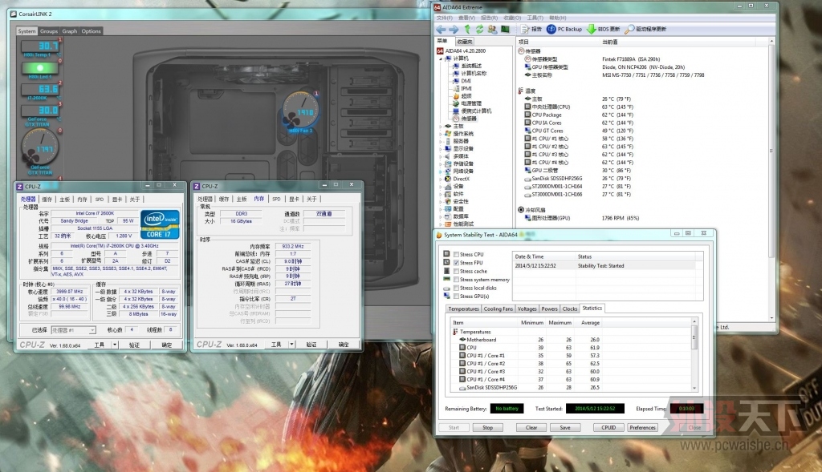Switch to SPD tab in left CPU-Z window
822x472 pixels.
100,200
